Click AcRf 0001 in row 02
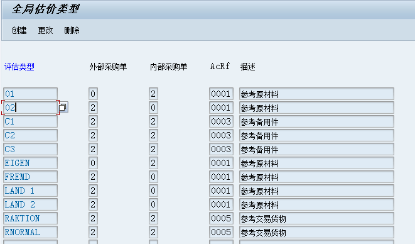Image resolution: width=415 pixels, height=244 pixels. (x=221, y=108)
